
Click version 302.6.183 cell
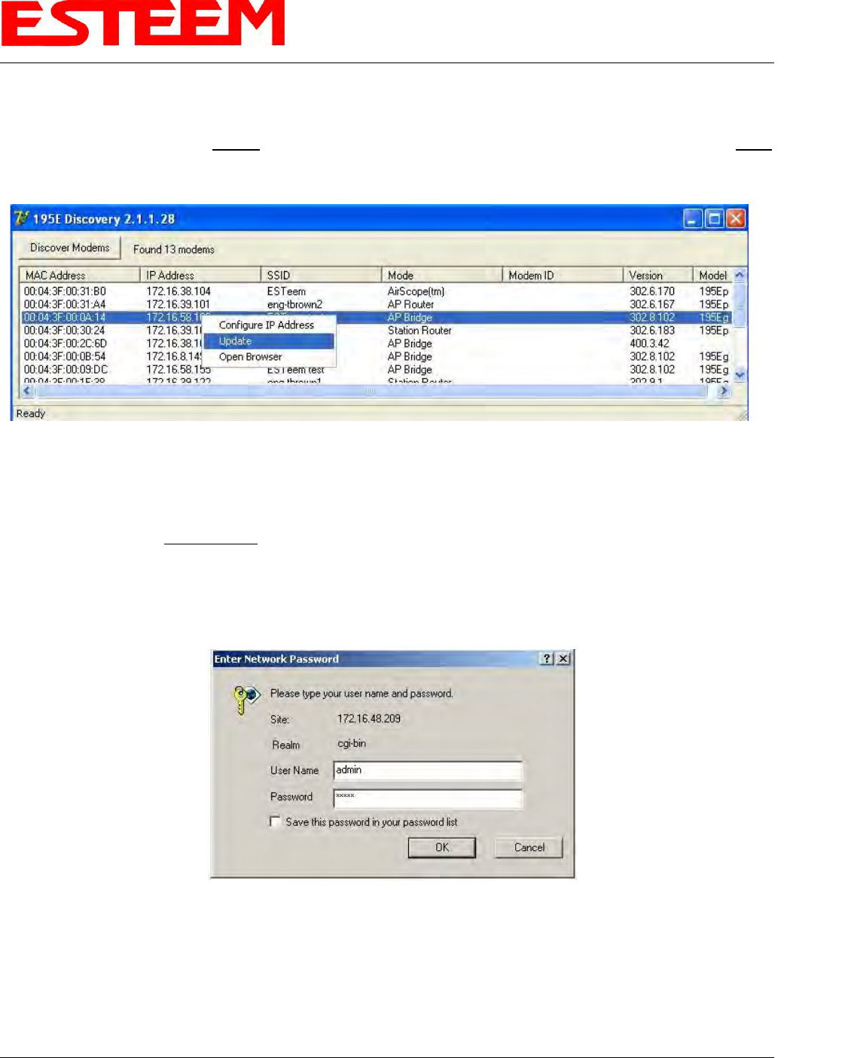(x=652, y=331)
